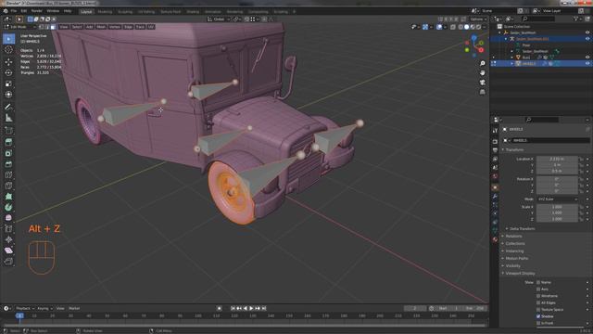This screenshot has width=593, height=334.
Task: Click the Keying button in timeline
Action: (x=44, y=309)
